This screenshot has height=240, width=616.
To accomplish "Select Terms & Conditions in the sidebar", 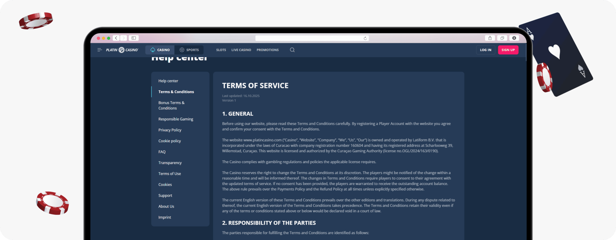I will click(x=176, y=92).
